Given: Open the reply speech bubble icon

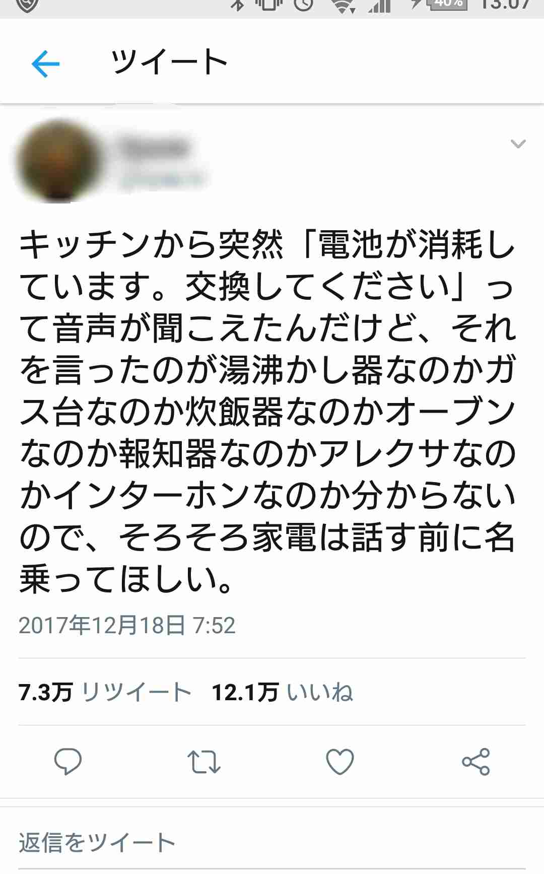Looking at the screenshot, I should [x=68, y=761].
